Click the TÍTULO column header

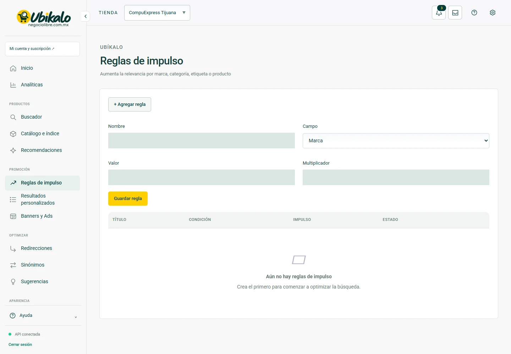(119, 220)
